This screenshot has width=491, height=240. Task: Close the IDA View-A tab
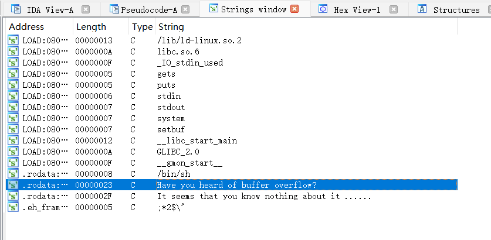coord(86,10)
